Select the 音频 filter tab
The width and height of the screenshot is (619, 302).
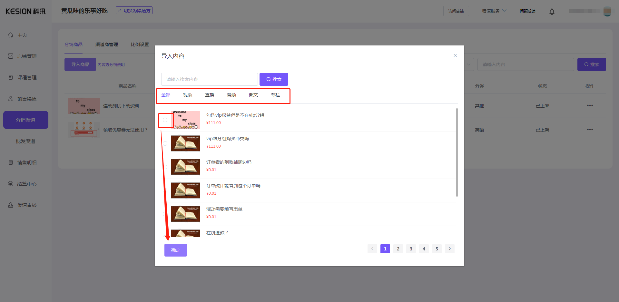tap(231, 95)
